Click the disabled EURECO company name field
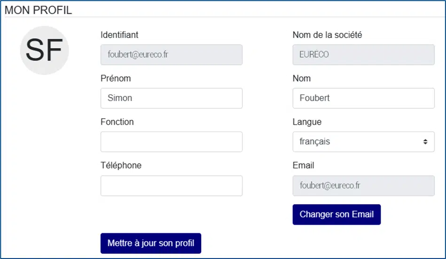Image resolution: width=446 pixels, height=259 pixels. pos(363,54)
